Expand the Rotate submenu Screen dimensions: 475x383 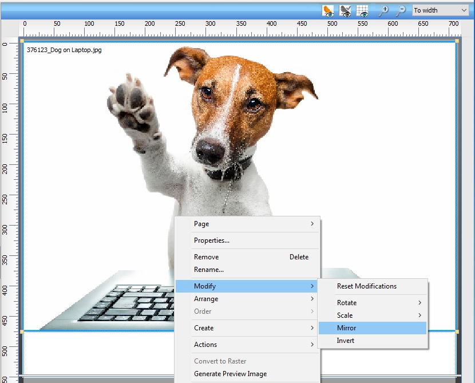pos(373,303)
